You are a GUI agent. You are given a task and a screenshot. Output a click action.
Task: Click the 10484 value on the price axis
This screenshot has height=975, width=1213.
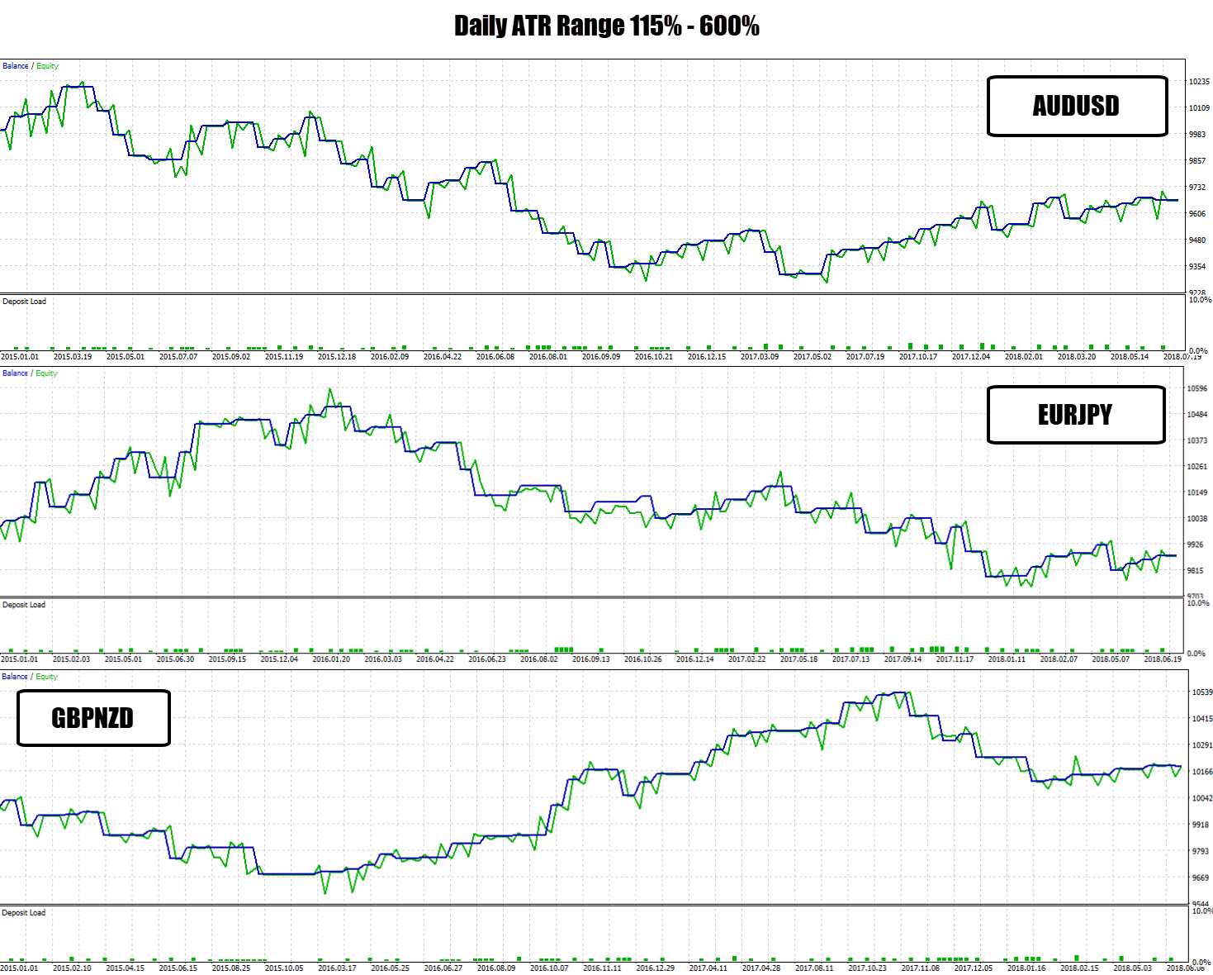[x=1197, y=415]
